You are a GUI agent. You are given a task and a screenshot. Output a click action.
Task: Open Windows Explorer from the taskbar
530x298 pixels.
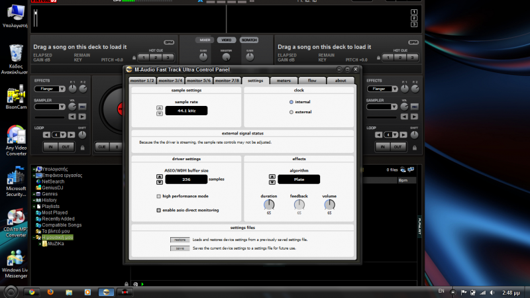pyautogui.click(x=69, y=292)
